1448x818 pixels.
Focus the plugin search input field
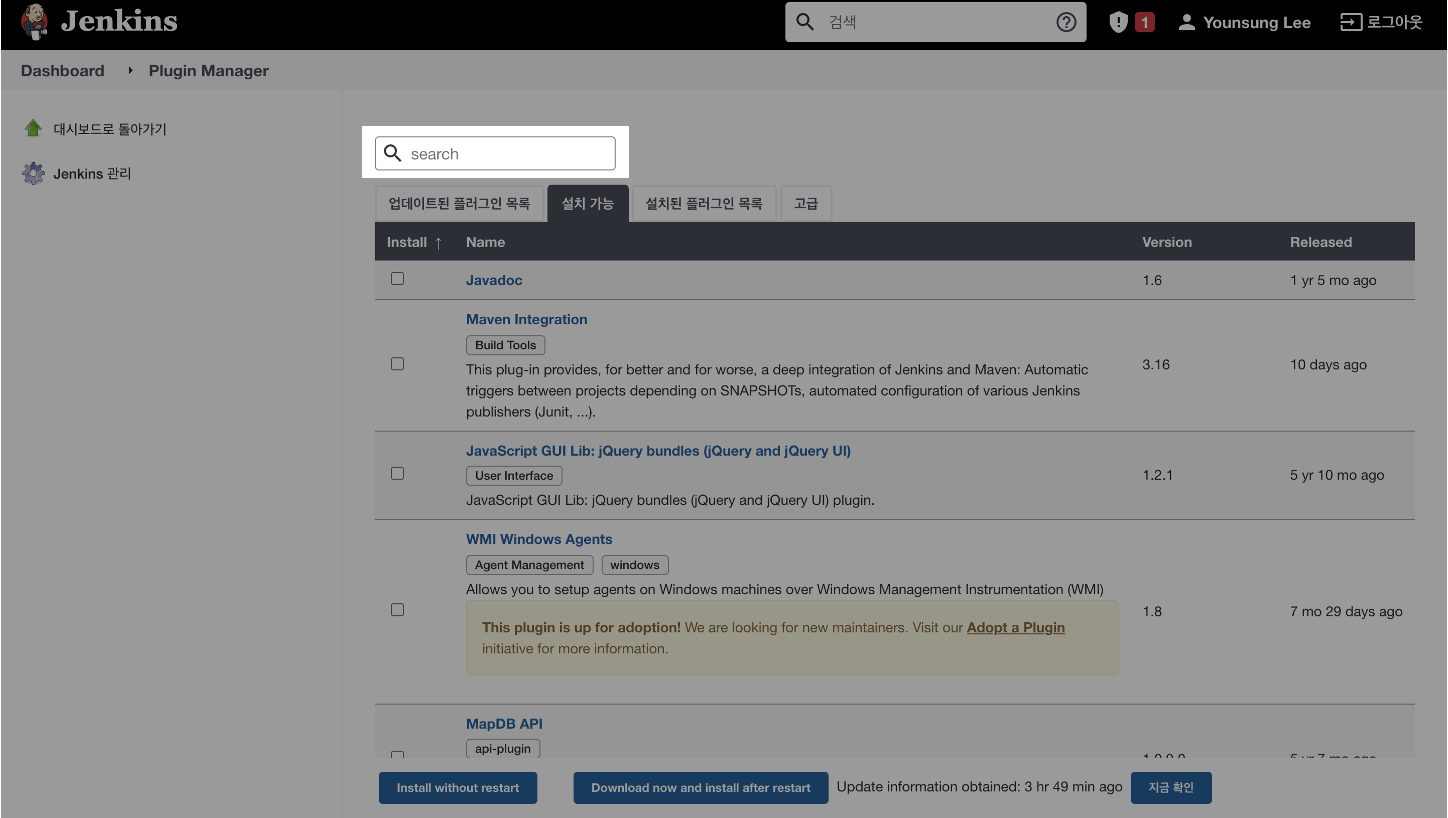pyautogui.click(x=506, y=153)
